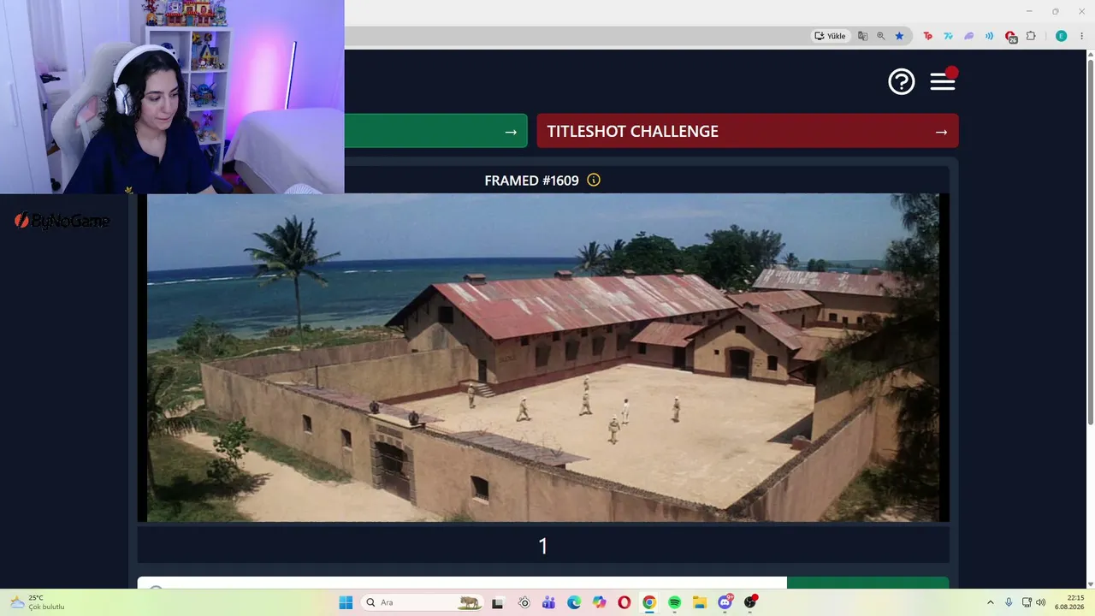Viewport: 1095px width, 616px height.
Task: Click the green challenge banner arrow
Action: point(511,132)
